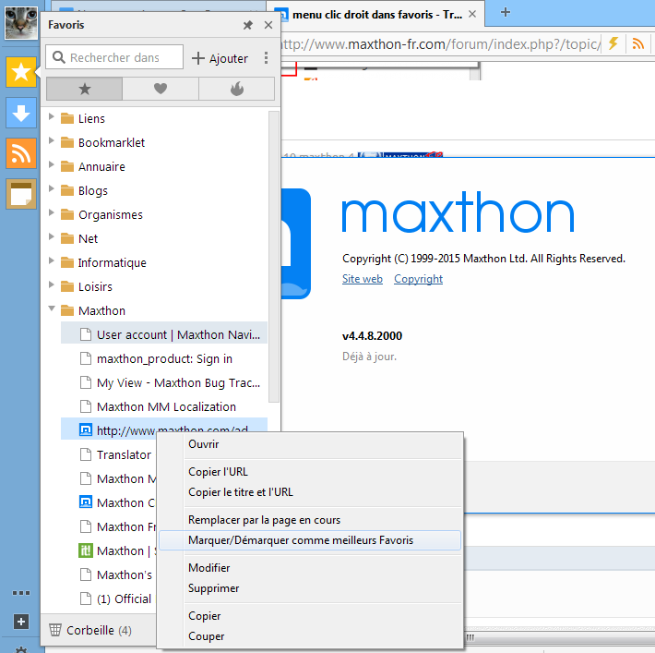
Task: Choose Modifier in context menu
Action: 310,568
